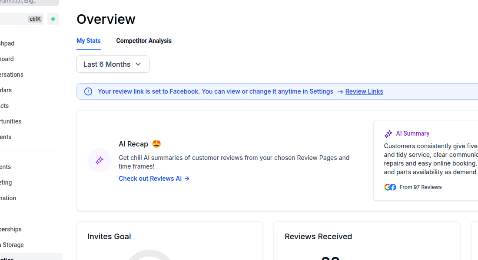Click the Google review source icon
Screen dimensions: 478x260
(x=388, y=187)
